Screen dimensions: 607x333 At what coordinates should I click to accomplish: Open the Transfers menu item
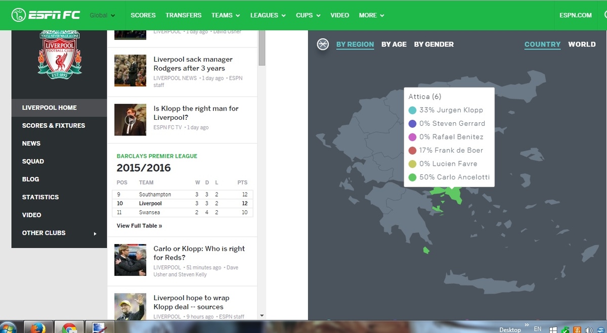(x=184, y=15)
